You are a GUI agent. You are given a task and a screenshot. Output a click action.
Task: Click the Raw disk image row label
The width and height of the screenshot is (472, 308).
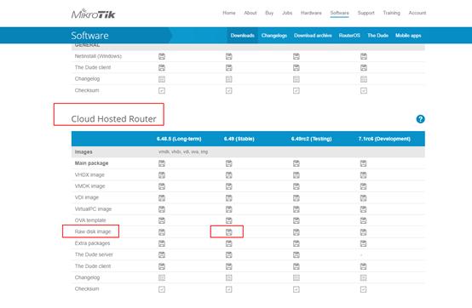[x=93, y=231]
